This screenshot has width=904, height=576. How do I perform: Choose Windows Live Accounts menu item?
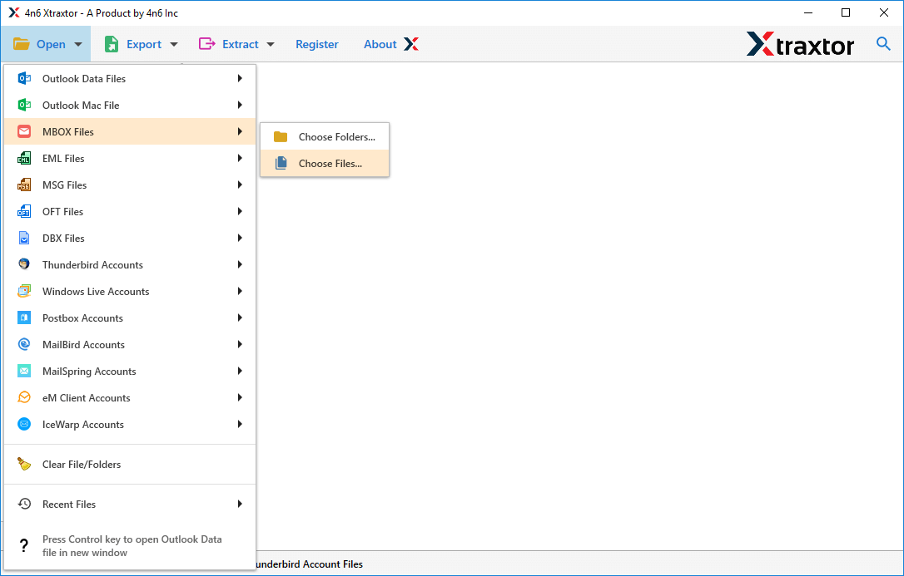96,292
